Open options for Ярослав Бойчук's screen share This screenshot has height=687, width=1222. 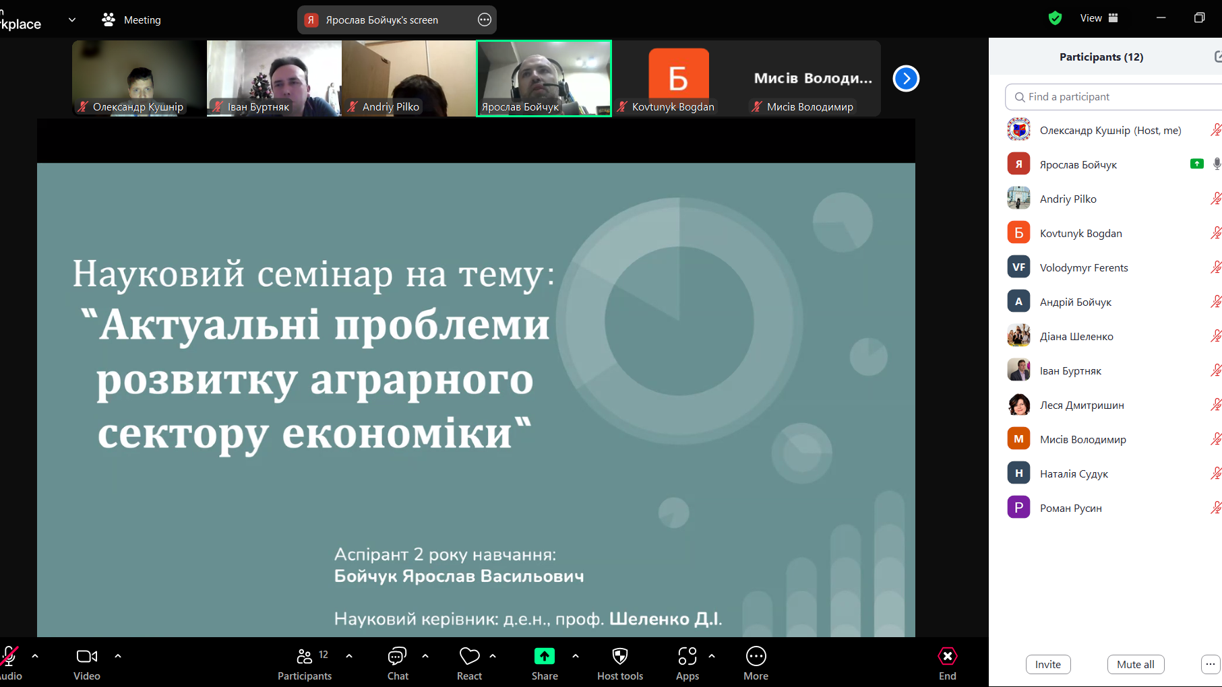pyautogui.click(x=484, y=20)
